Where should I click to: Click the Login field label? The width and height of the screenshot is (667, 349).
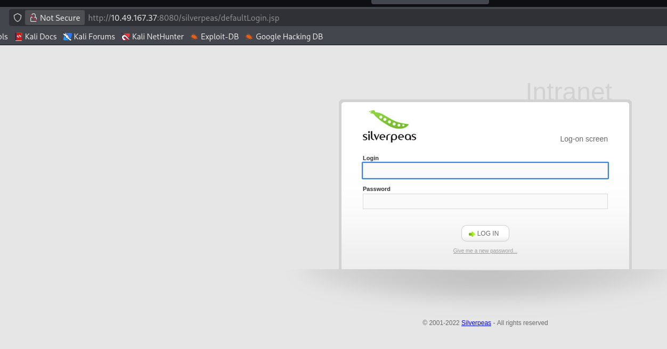(371, 158)
